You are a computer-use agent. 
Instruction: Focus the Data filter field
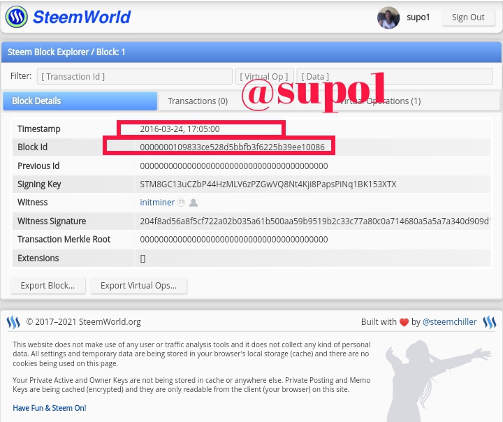[x=394, y=76]
